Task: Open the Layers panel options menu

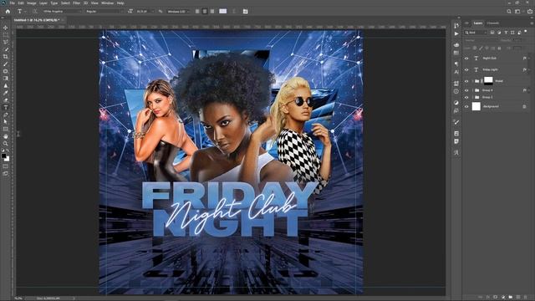Action: (532, 23)
